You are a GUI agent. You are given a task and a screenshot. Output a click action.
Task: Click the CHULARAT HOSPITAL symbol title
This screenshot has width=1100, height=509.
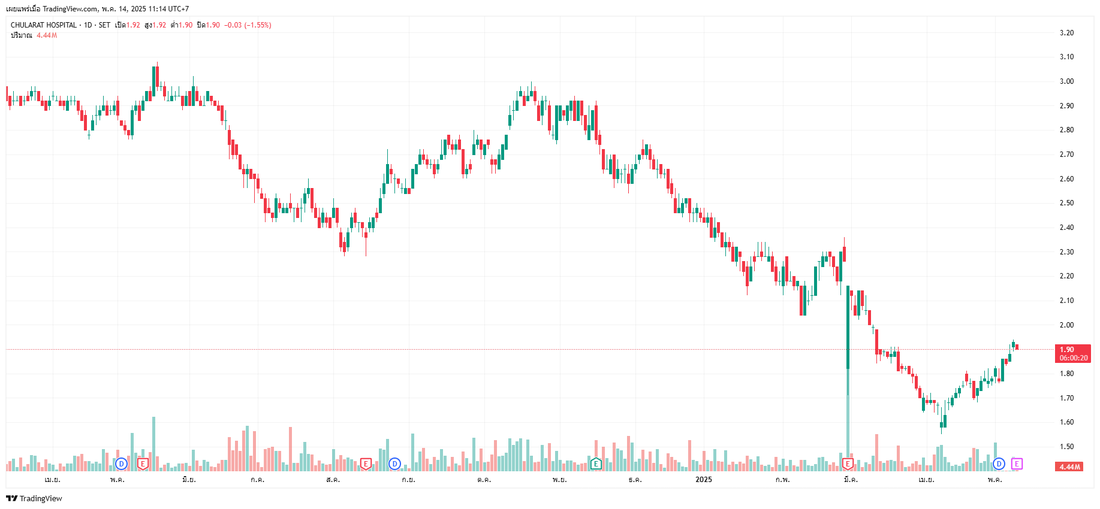pyautogui.click(x=44, y=25)
